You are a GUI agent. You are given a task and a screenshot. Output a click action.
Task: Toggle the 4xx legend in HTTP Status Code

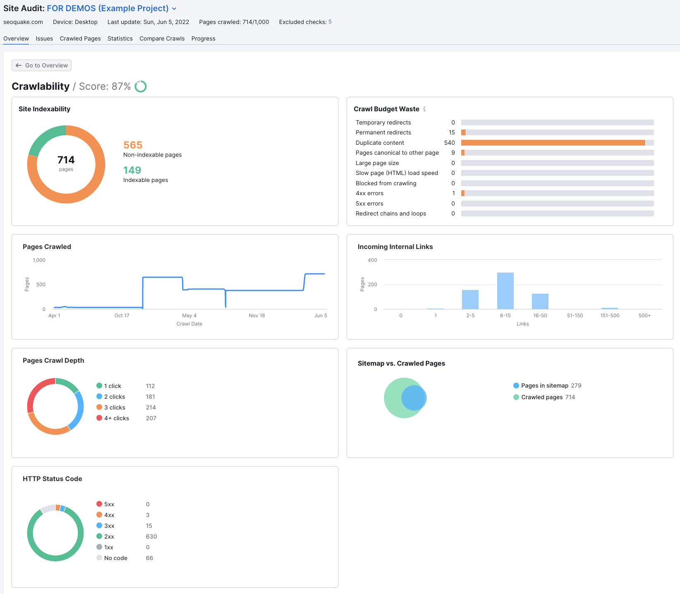click(109, 515)
